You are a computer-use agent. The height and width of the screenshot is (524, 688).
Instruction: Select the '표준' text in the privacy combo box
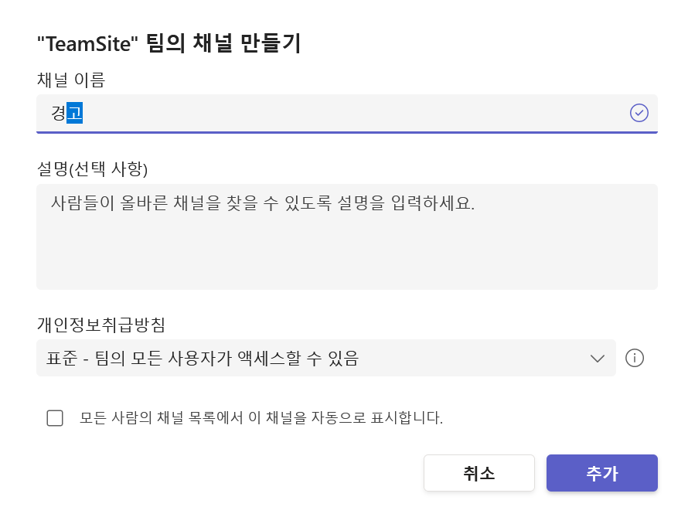62,359
